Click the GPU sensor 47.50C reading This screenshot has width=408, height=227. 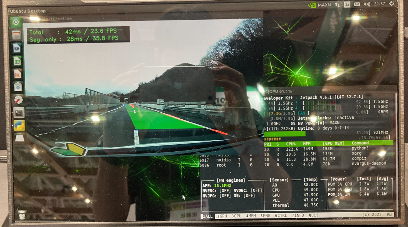(295, 195)
